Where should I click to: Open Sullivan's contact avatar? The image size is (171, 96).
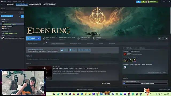point(125,54)
